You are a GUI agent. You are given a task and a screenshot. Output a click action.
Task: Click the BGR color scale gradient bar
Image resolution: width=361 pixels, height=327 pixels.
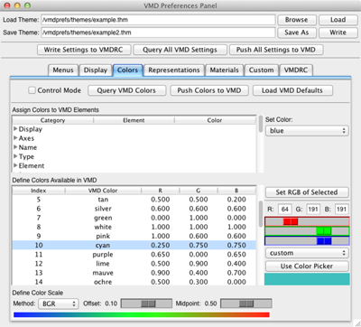(142, 314)
